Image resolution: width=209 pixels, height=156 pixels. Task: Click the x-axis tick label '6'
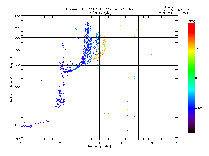pos(122,143)
